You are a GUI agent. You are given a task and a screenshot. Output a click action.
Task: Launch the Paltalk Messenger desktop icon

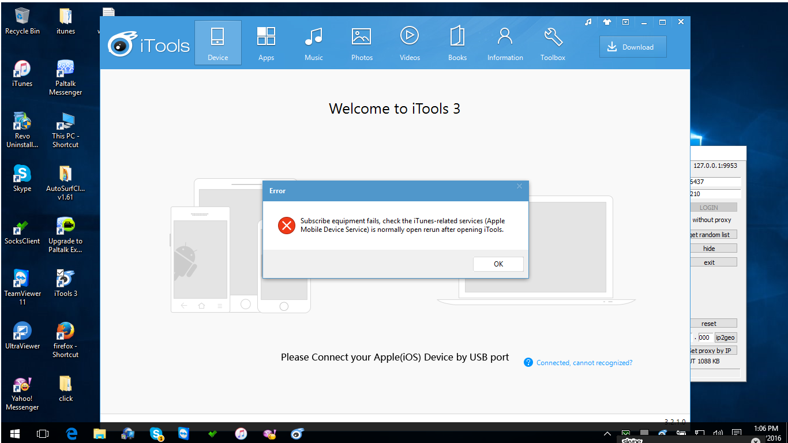66,78
